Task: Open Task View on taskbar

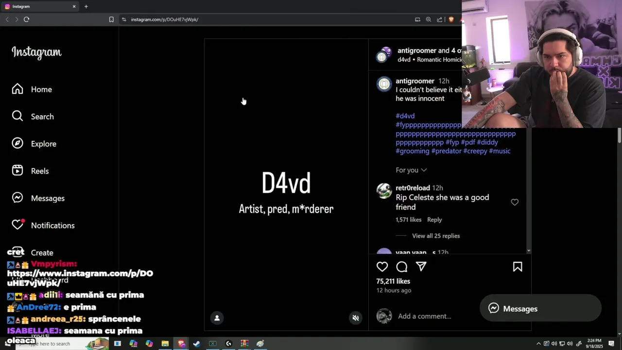Action: coord(117,344)
